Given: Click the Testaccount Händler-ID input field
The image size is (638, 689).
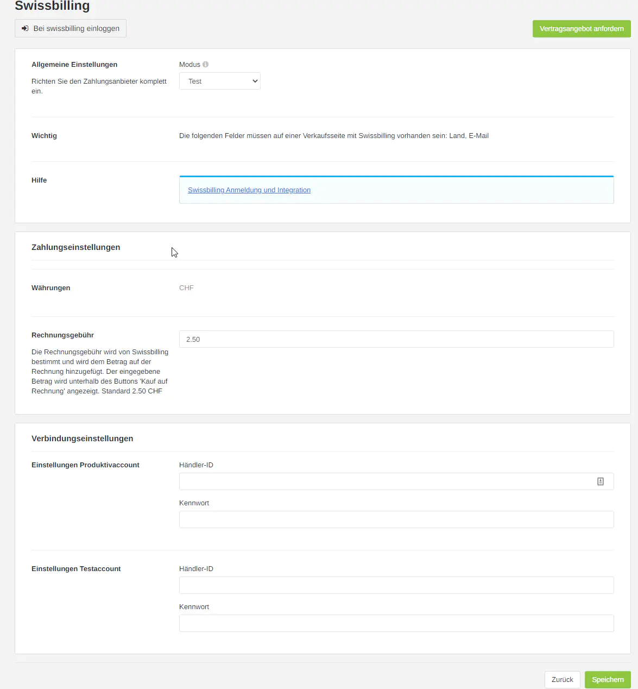Looking at the screenshot, I should pos(396,585).
